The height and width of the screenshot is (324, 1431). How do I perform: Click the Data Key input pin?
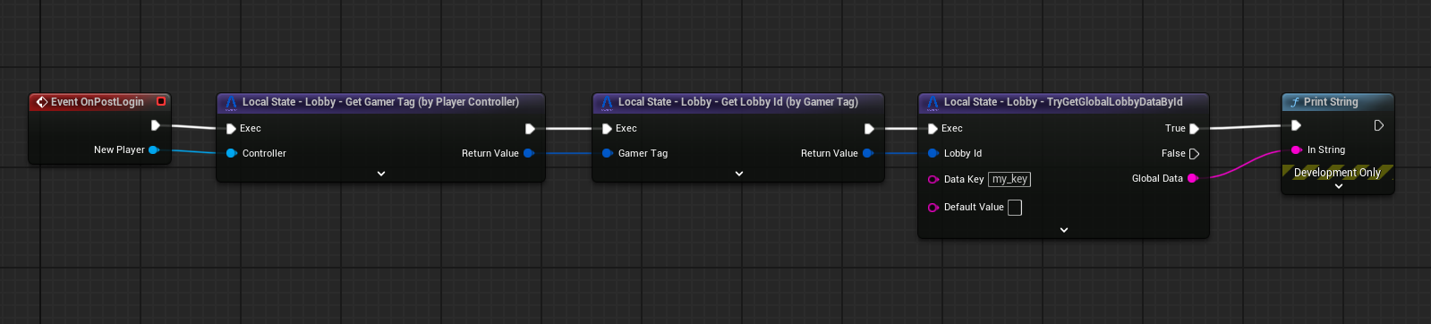point(933,179)
